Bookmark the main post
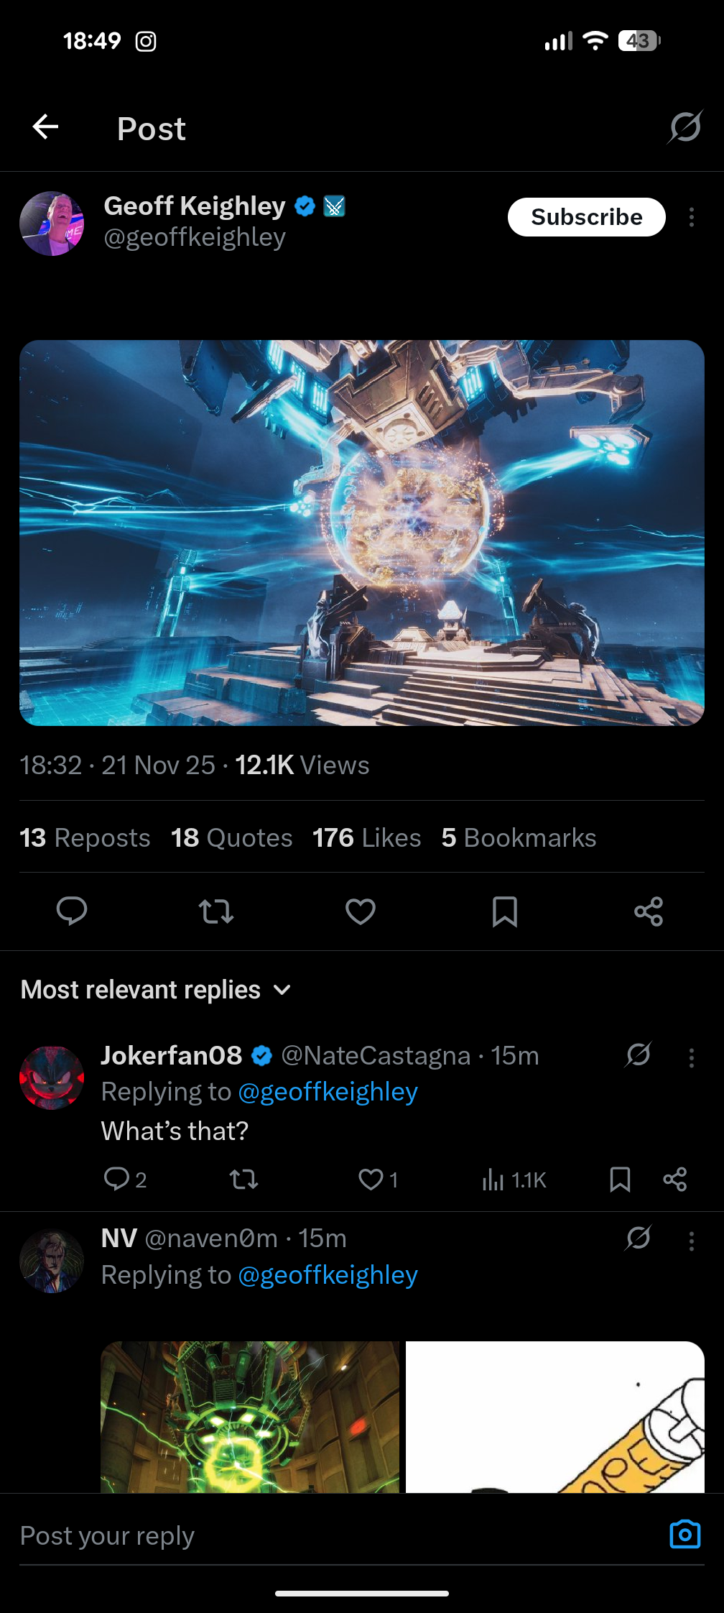 pos(505,911)
